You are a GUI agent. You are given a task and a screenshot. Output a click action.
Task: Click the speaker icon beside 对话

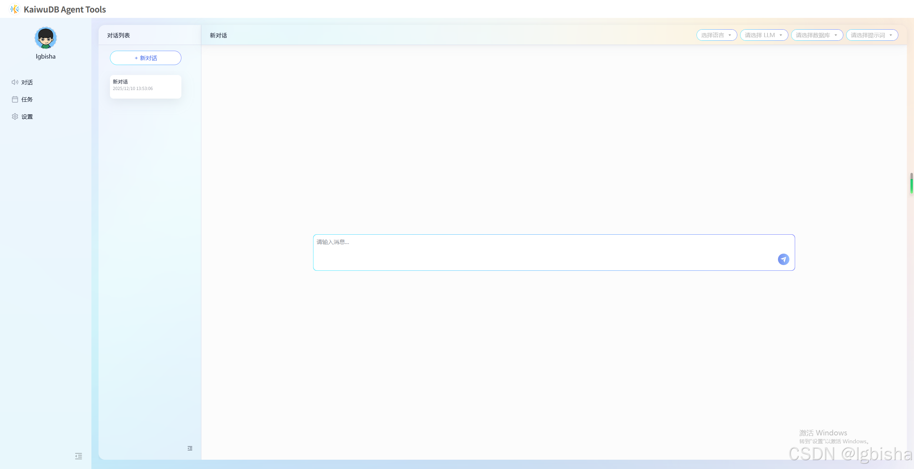15,82
